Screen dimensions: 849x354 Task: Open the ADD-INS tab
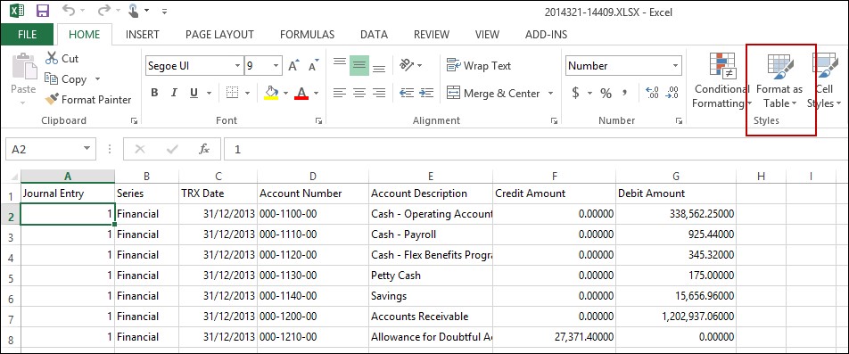click(547, 34)
